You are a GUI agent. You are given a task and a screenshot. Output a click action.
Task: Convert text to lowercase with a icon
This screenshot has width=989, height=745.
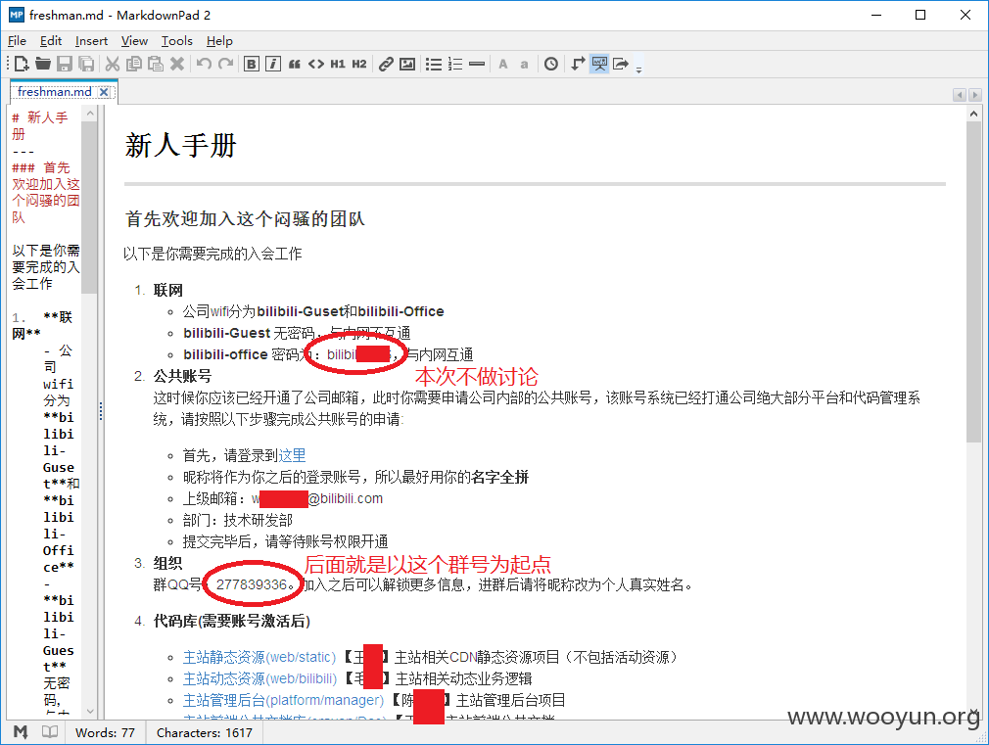pyautogui.click(x=524, y=65)
